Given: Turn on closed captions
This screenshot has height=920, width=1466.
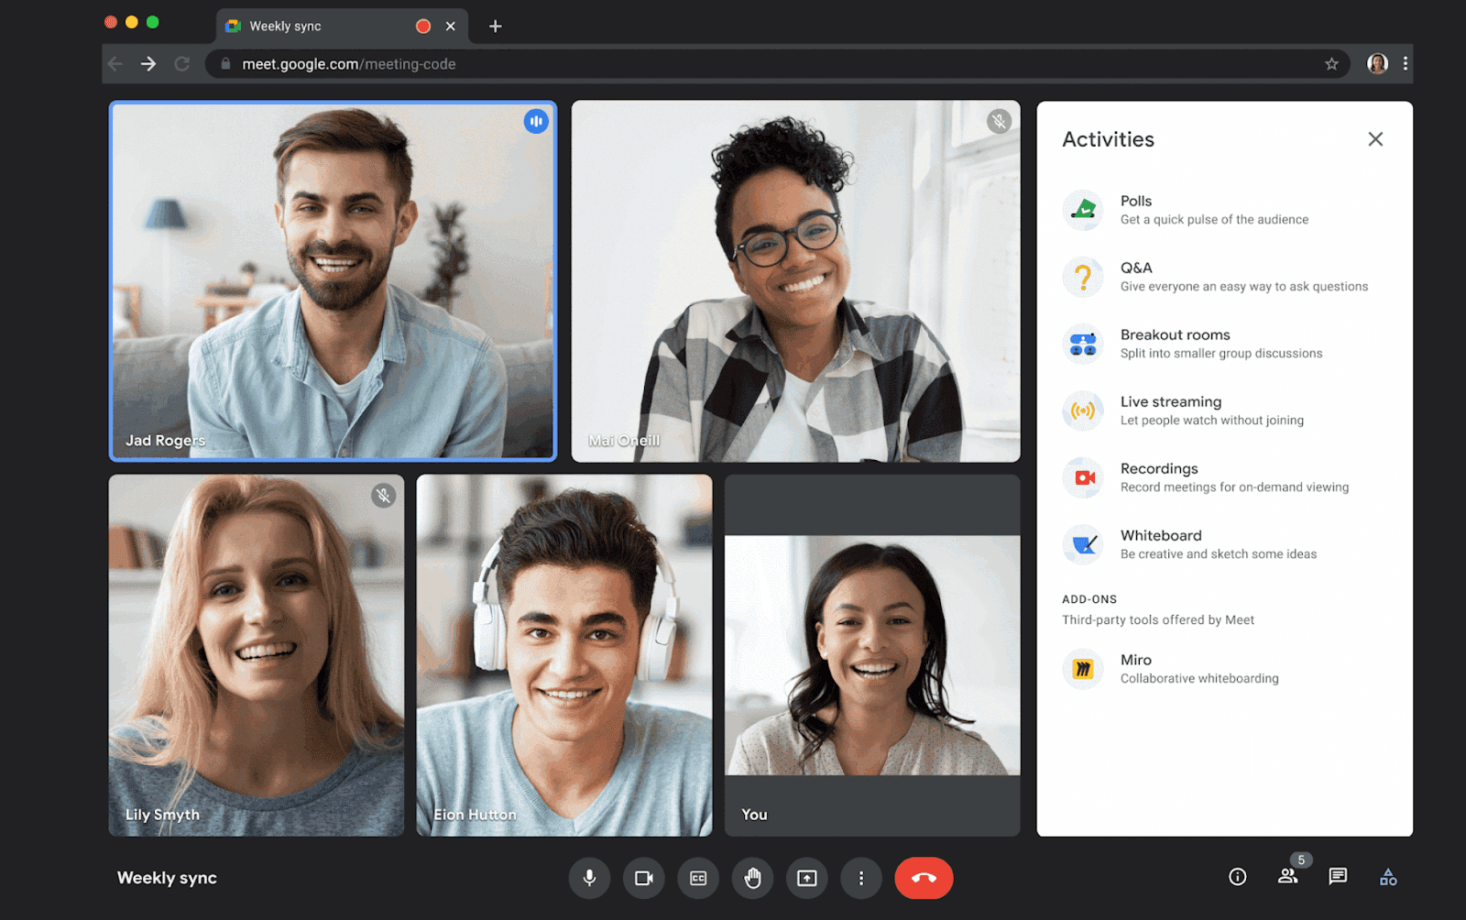Looking at the screenshot, I should click(698, 878).
